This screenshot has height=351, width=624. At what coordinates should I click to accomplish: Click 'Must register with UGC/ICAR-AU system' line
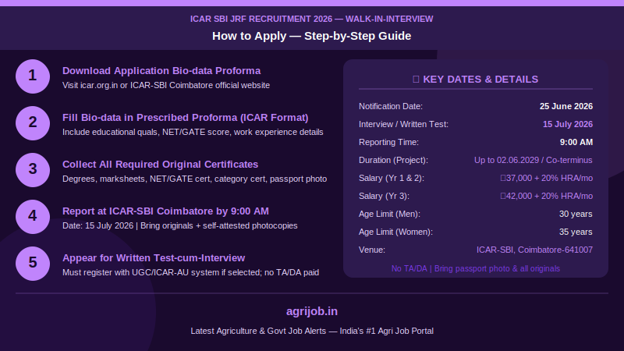(190, 272)
